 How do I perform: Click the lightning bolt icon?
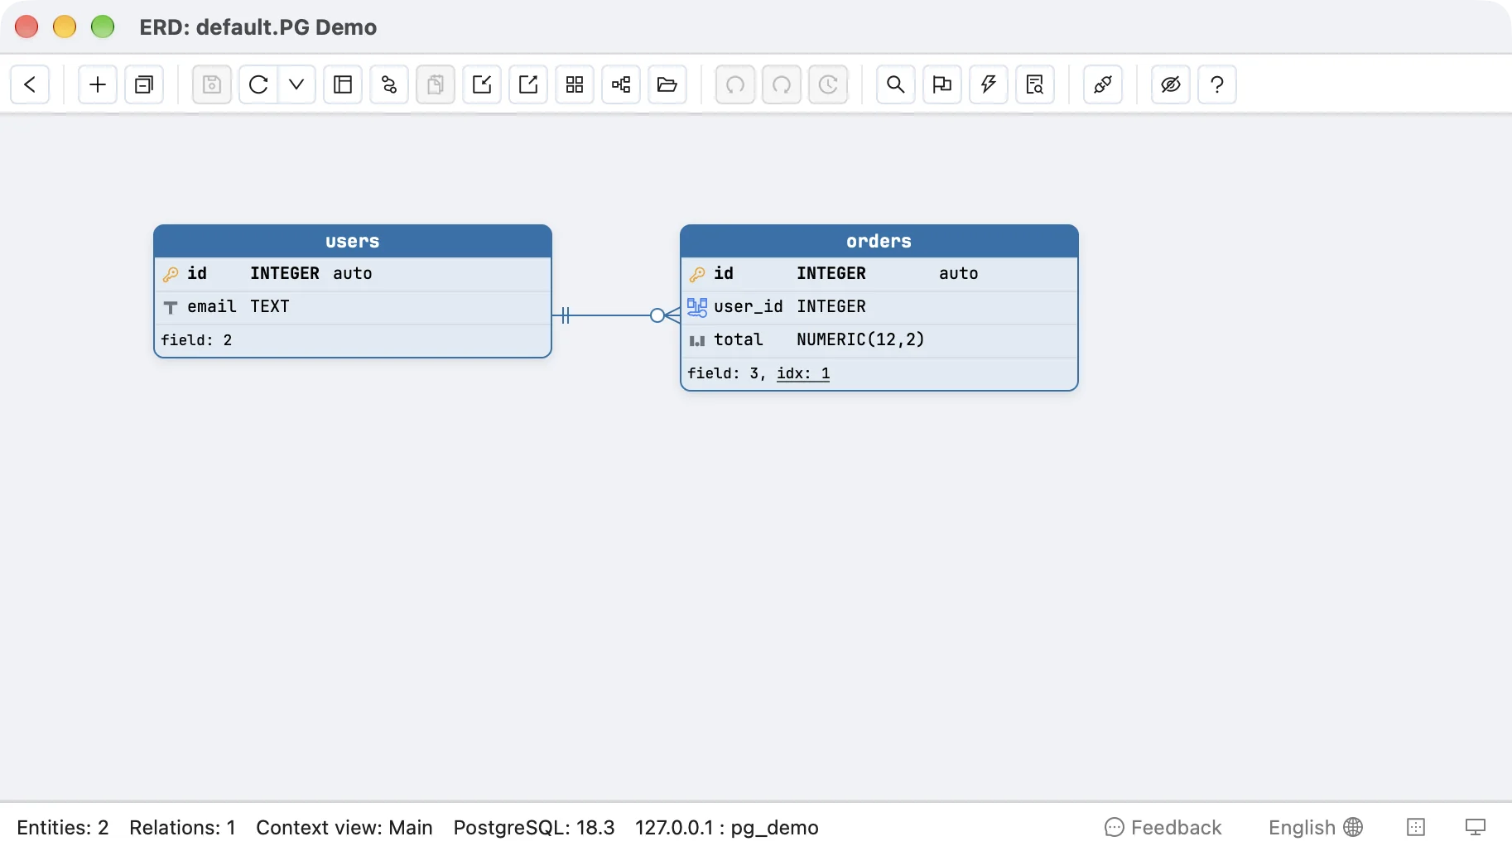[x=989, y=84]
